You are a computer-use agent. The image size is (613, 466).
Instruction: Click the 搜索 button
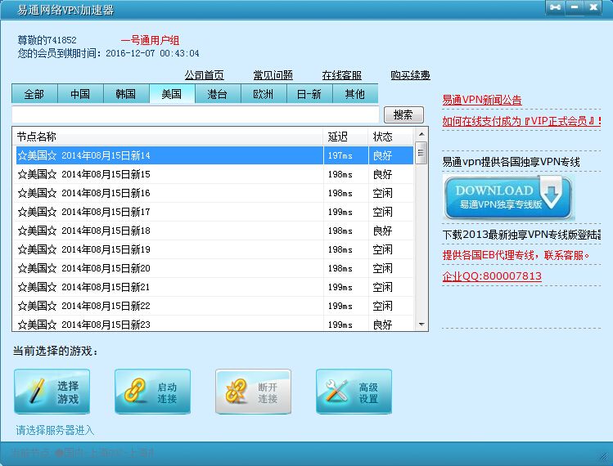403,115
